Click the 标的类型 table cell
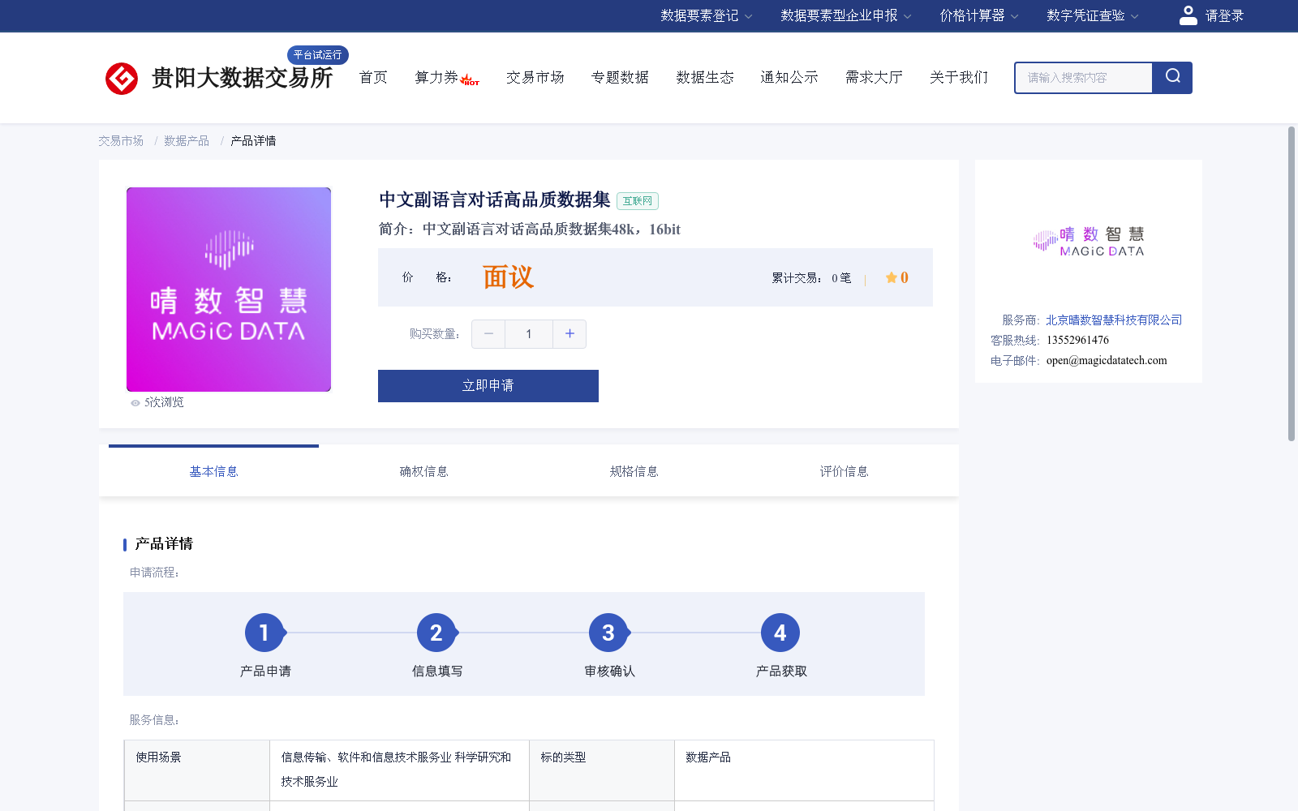1298x811 pixels. click(x=602, y=770)
